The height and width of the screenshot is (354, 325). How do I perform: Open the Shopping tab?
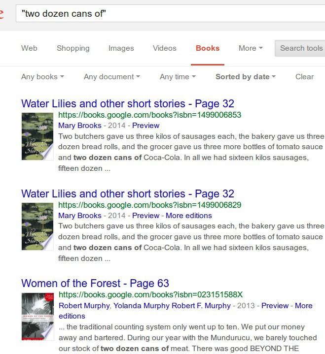click(73, 48)
